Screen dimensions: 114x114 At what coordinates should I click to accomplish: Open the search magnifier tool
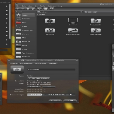click(52, 9)
